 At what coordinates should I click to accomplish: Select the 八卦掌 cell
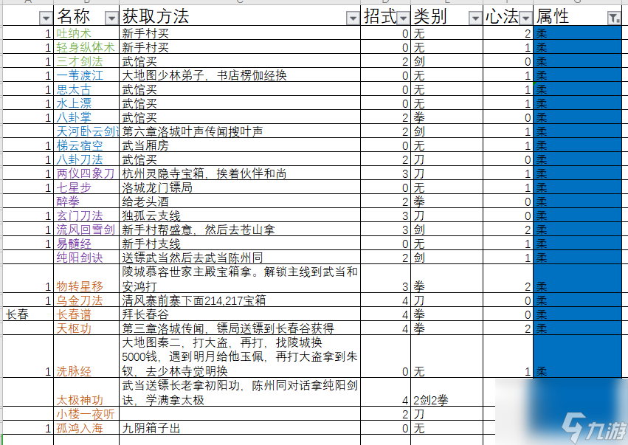[86, 117]
